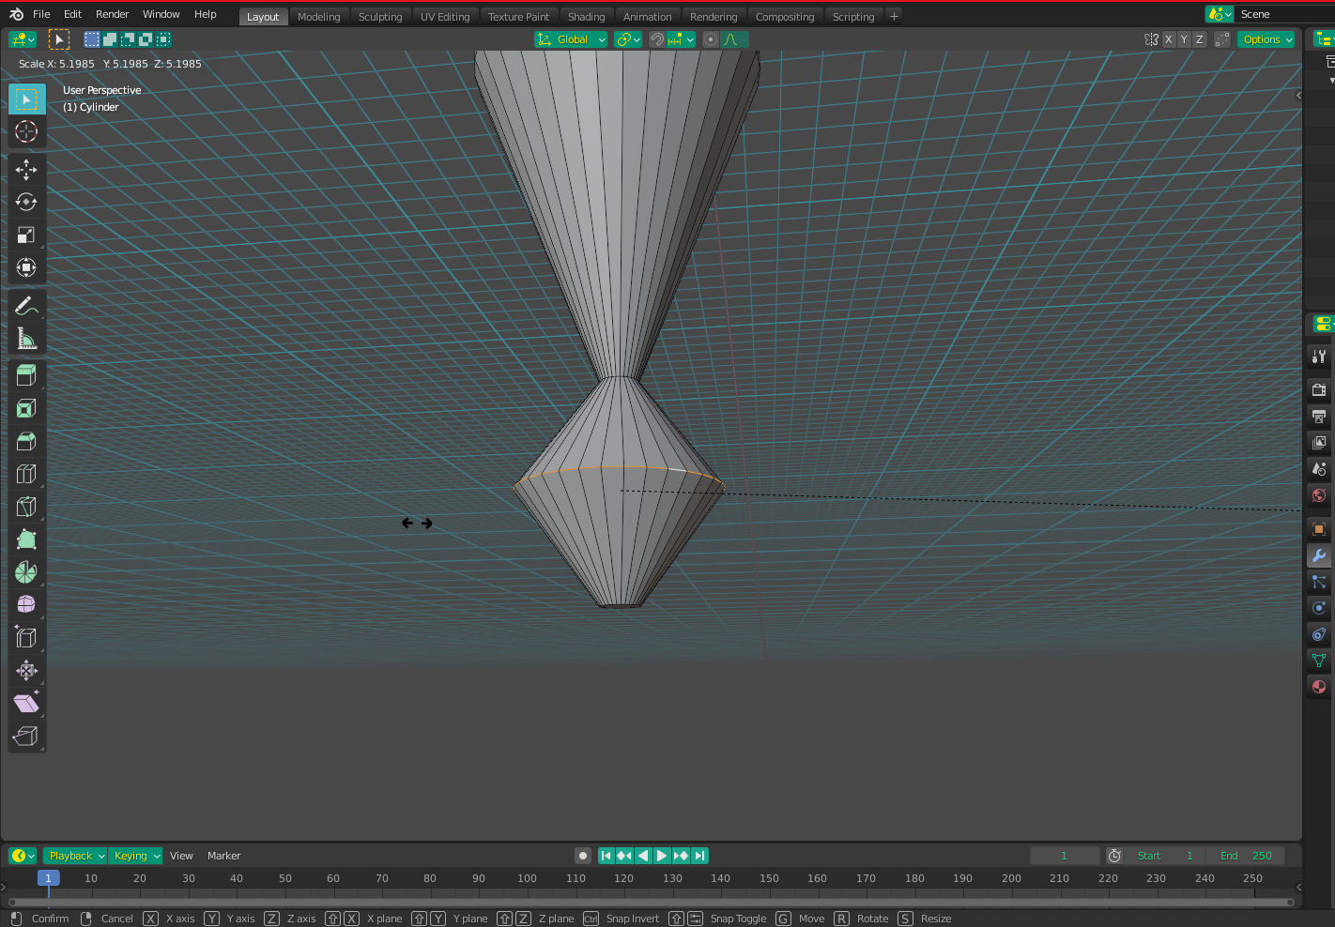Viewport: 1335px width, 927px height.
Task: Open the View Layer properties tab
Action: coord(1319,442)
